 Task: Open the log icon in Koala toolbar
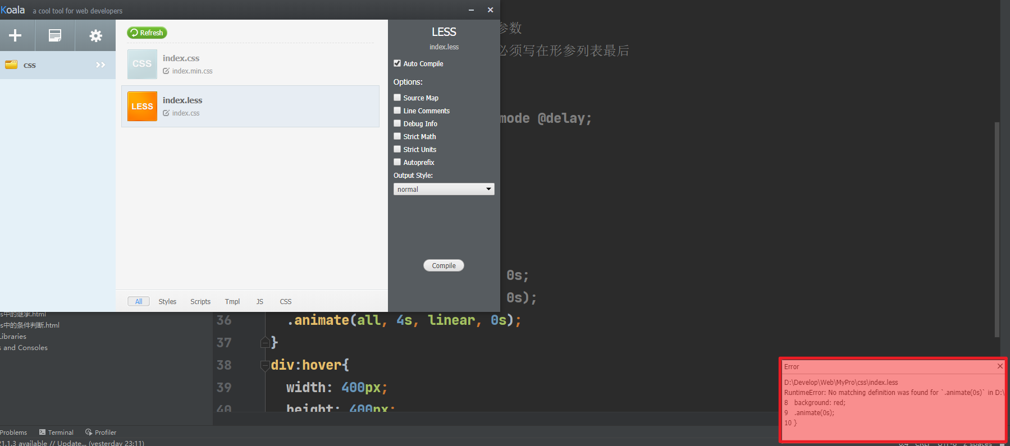click(x=55, y=35)
